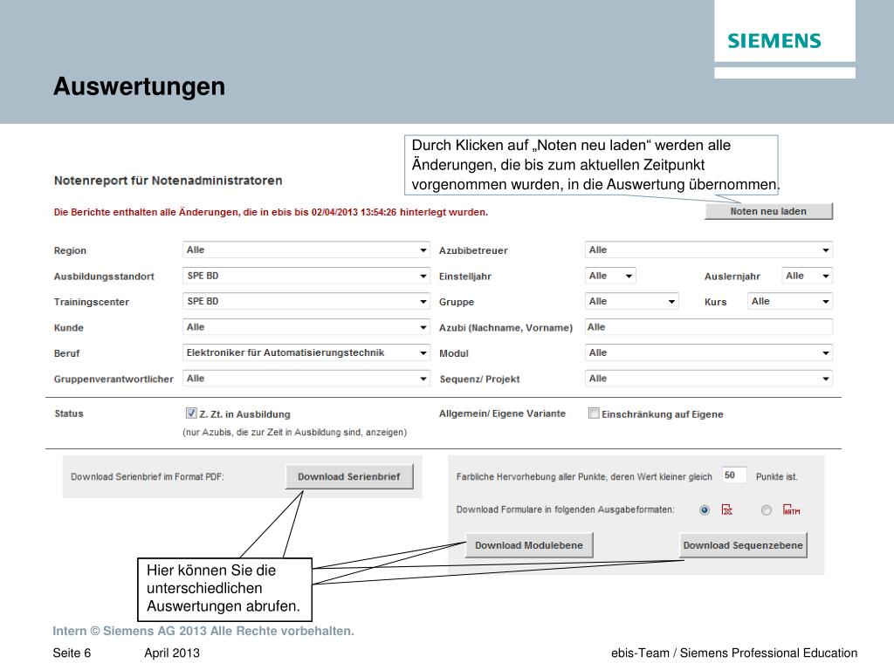Click the 'Farbliche Hervorhebung aller Punkte' text
Viewport: 894px width, 670px height.
point(584,477)
